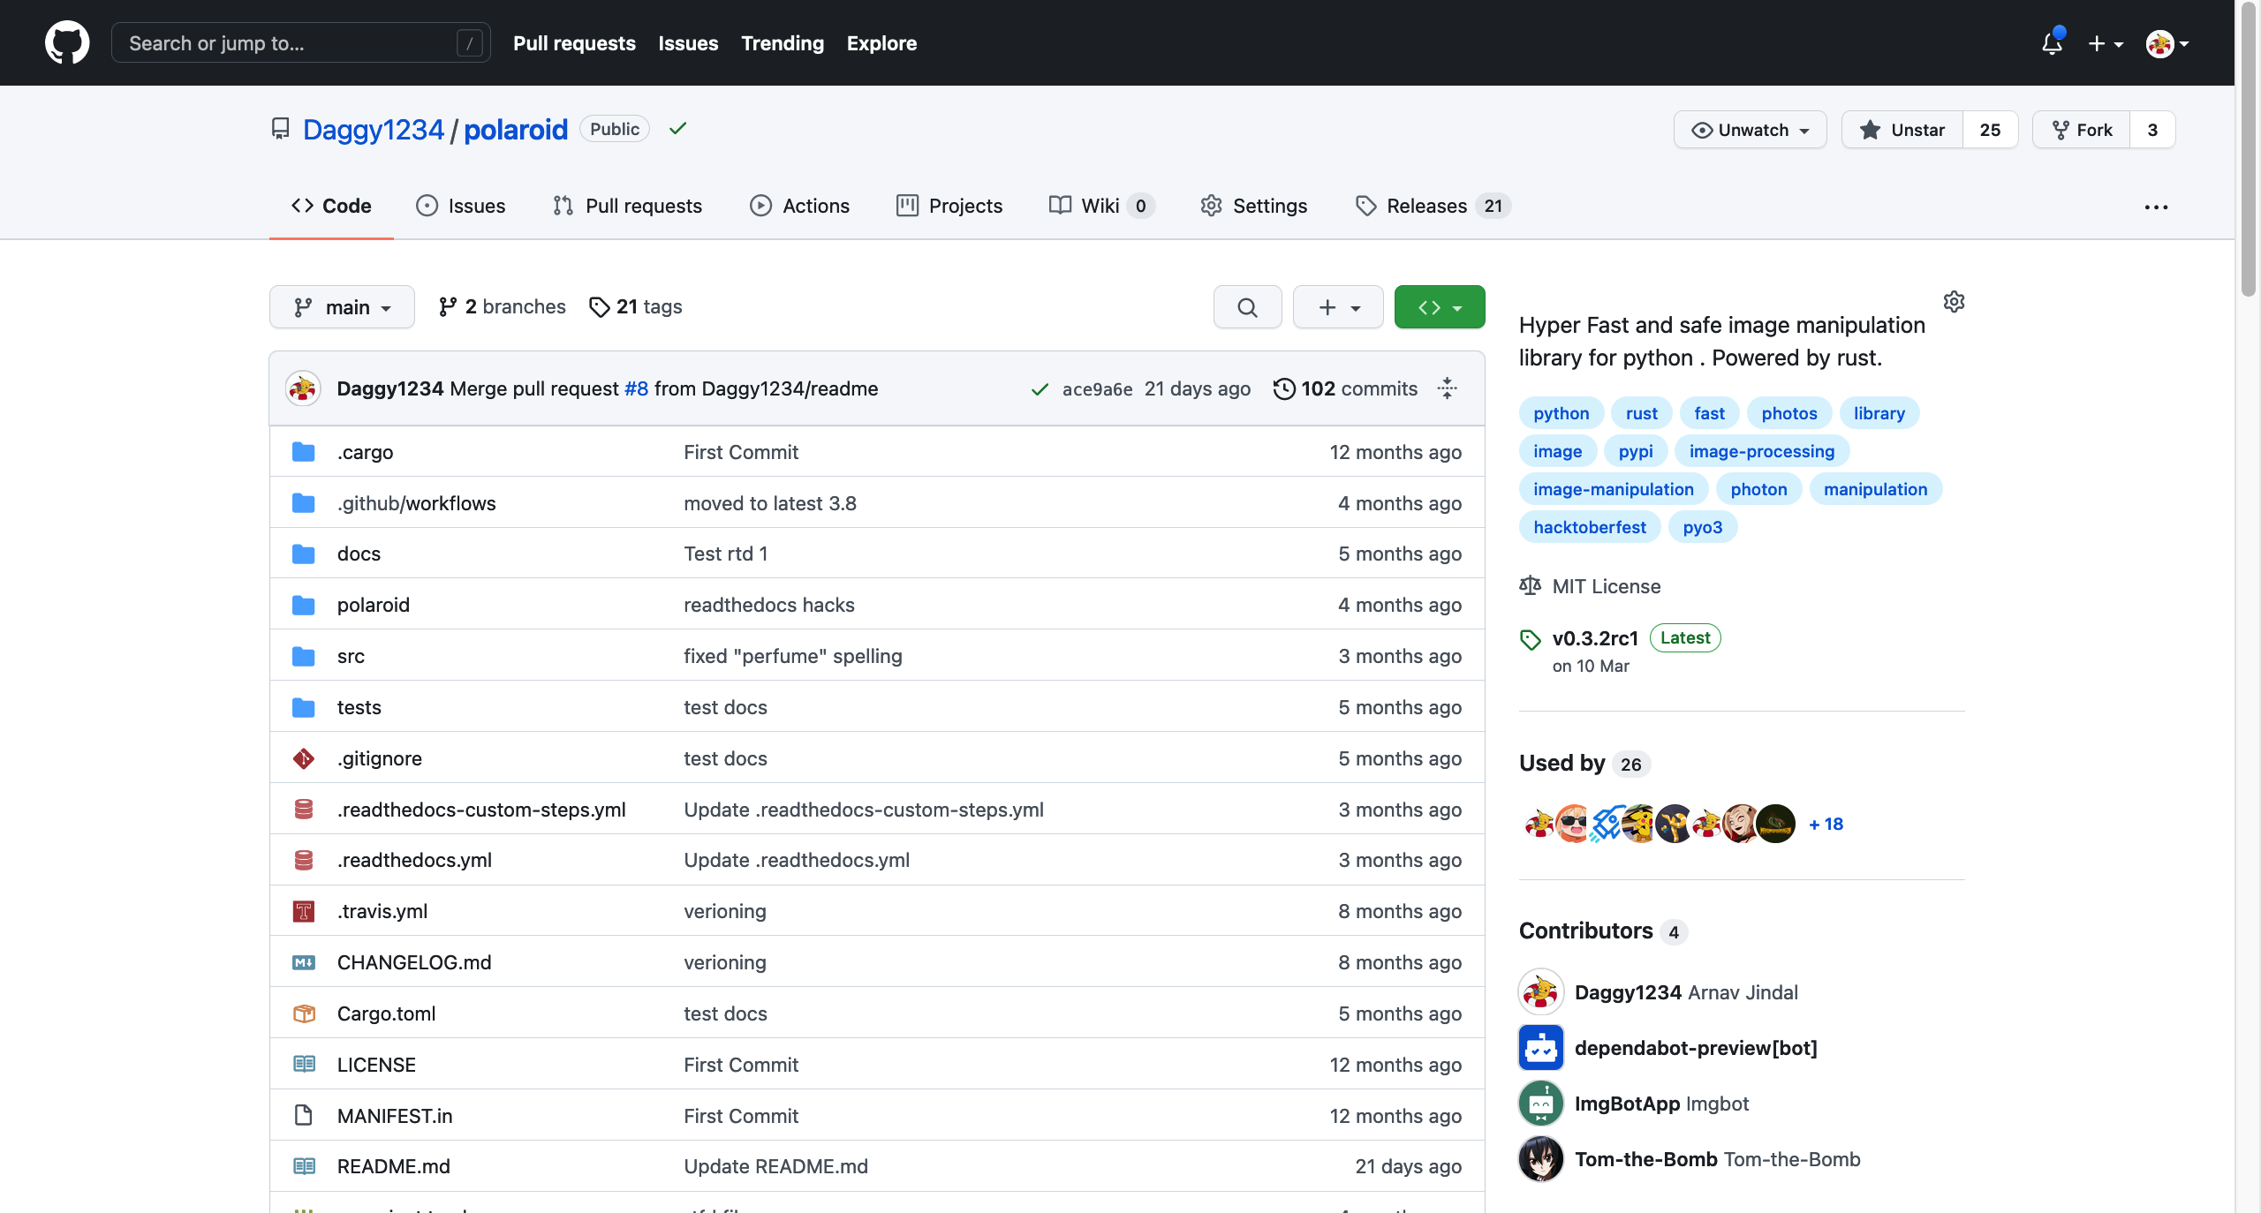Toggle the fork count badge
Image resolution: width=2261 pixels, height=1213 pixels.
[2151, 129]
